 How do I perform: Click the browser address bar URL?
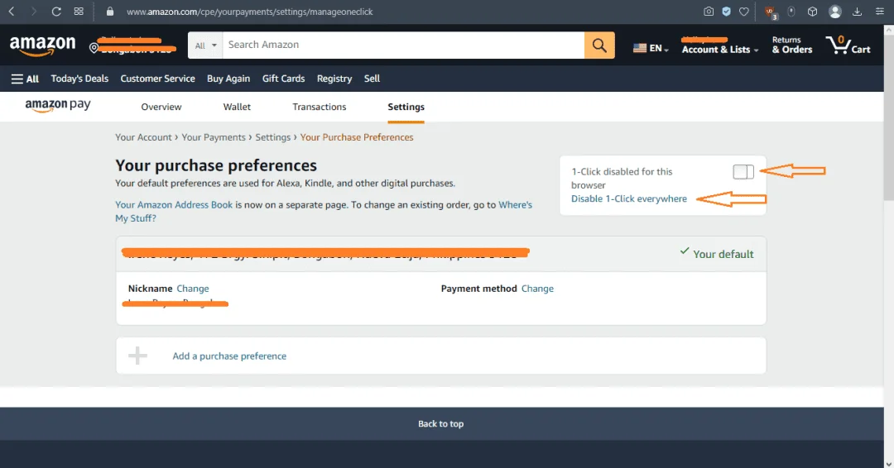(250, 12)
